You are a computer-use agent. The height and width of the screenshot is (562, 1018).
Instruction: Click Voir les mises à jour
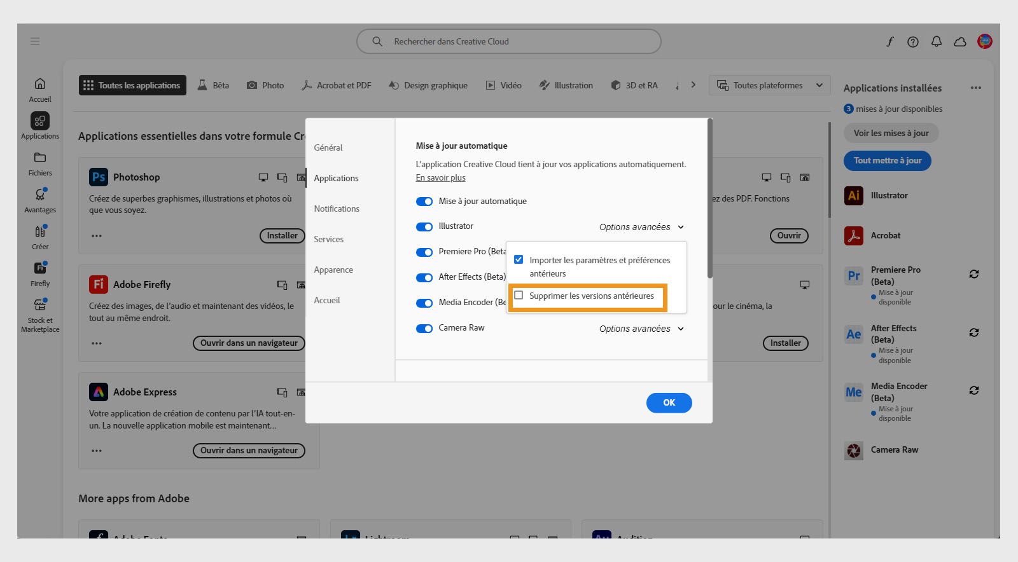891,133
